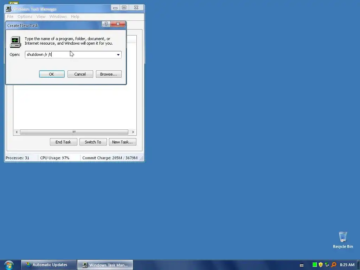Select Windows Task Man... taskbar button
The image size is (360, 270).
click(105, 265)
